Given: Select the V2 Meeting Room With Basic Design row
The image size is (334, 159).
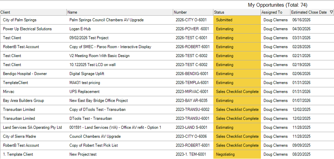Looking at the screenshot, I should click(x=167, y=56).
